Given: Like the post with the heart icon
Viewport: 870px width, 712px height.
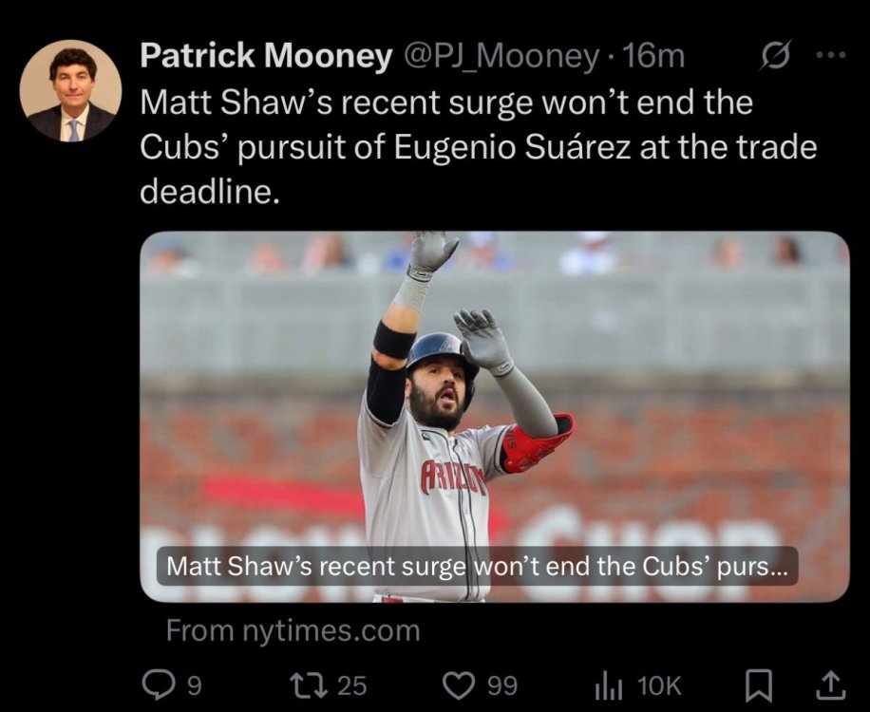Looking at the screenshot, I should 461,684.
